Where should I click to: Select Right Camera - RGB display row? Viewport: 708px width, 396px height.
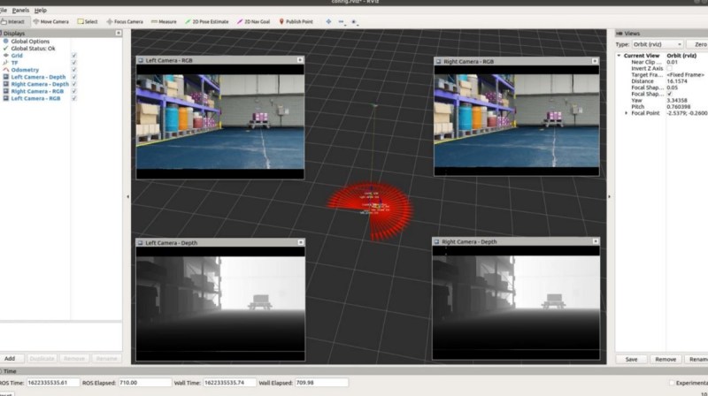37,91
